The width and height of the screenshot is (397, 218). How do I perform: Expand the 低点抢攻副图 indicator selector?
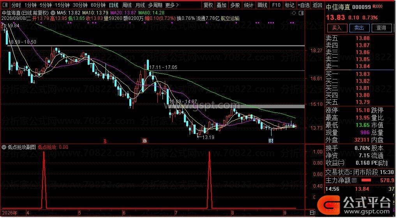[4, 147]
